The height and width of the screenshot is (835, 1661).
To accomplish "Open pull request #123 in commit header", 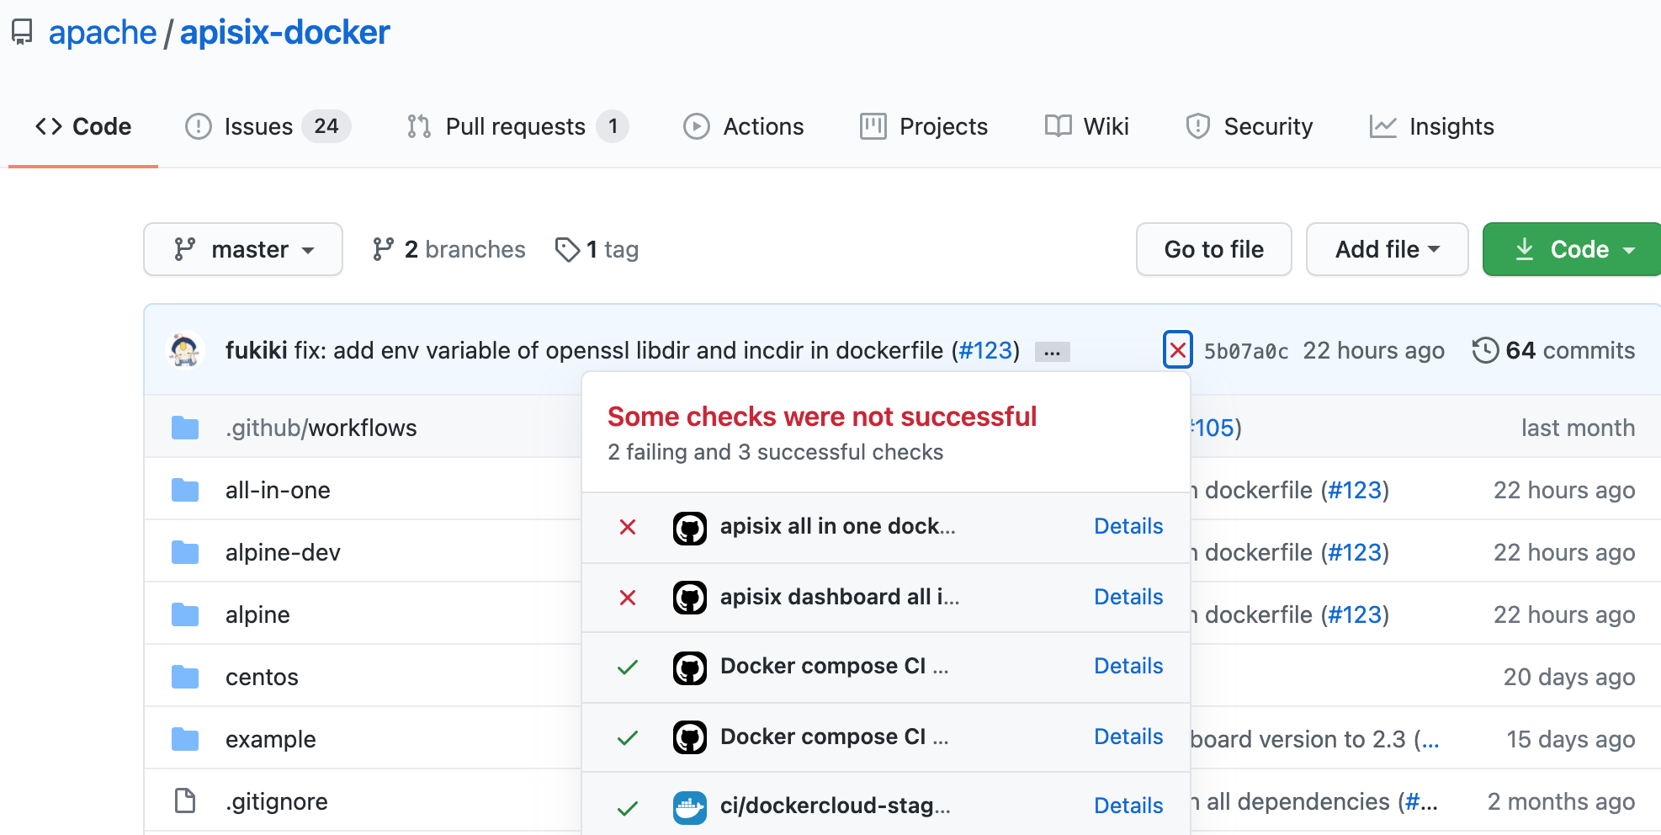I will coord(985,350).
